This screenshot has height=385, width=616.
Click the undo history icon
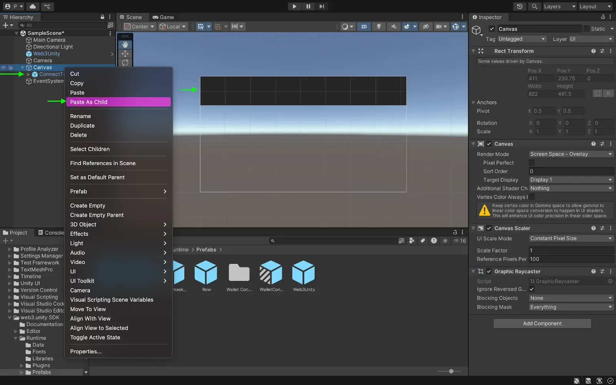pos(520,7)
